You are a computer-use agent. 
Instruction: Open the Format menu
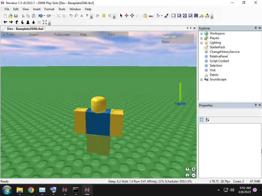point(49,9)
